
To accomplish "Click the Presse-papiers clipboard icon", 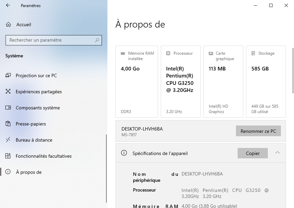I will [x=8, y=124].
